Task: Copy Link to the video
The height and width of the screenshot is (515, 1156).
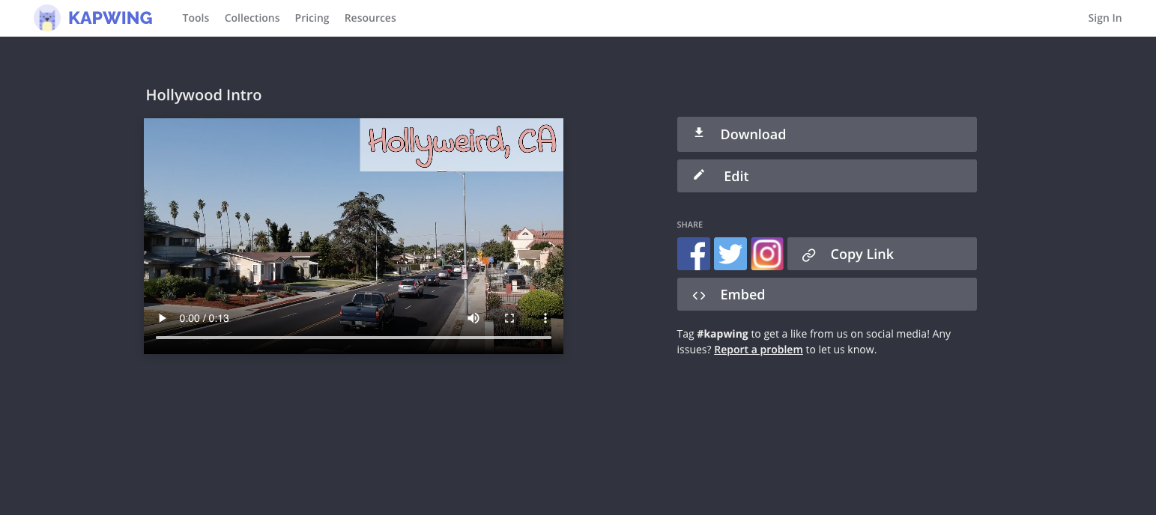Action: click(882, 255)
